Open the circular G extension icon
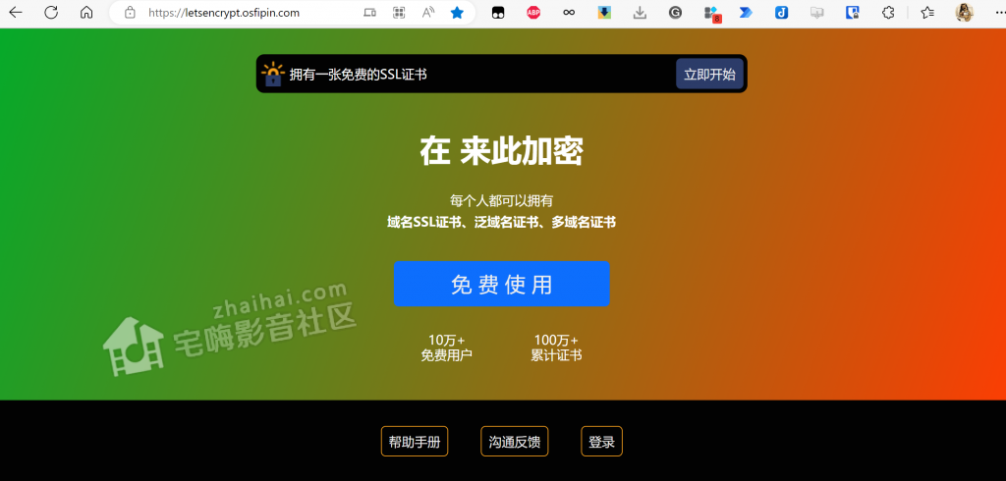The height and width of the screenshot is (481, 1006). tap(675, 12)
